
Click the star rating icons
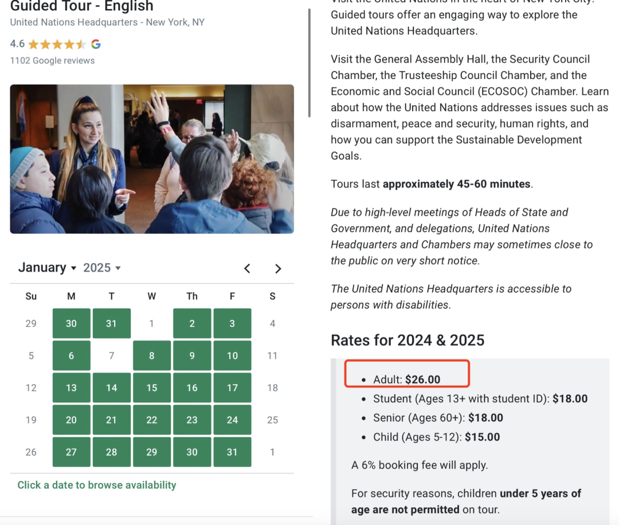(x=57, y=44)
